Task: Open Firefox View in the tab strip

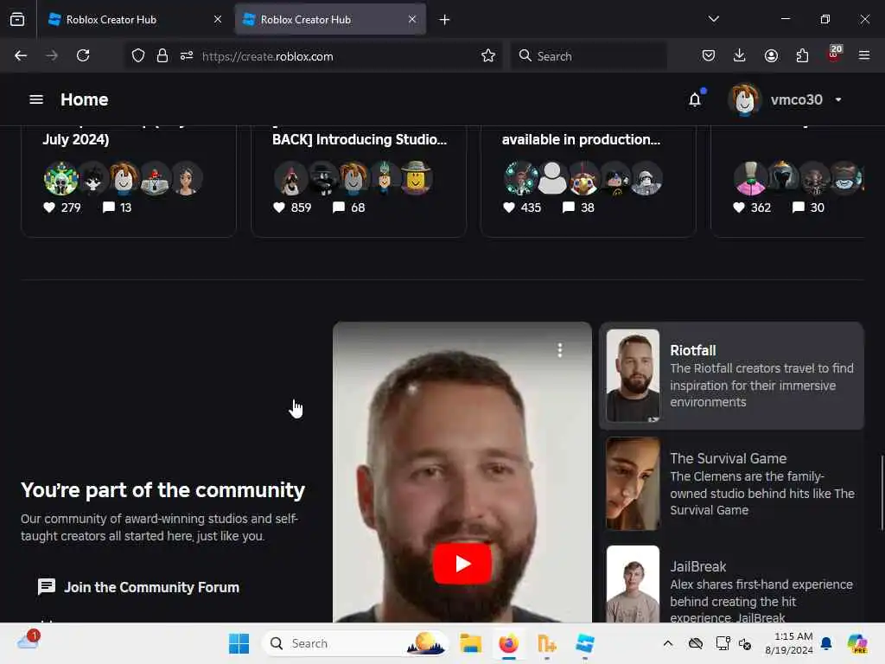Action: coord(17,20)
